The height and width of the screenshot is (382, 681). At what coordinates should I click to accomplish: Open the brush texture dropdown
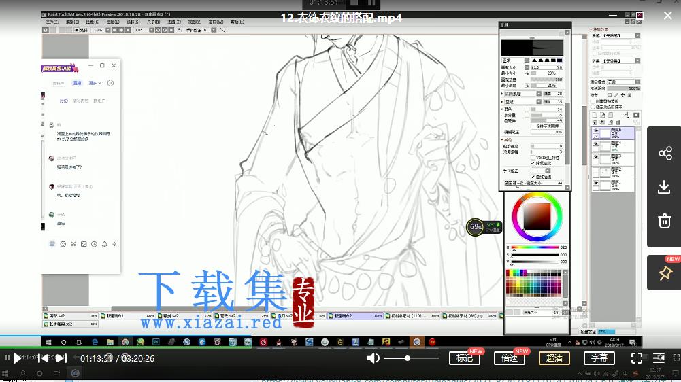[539, 94]
